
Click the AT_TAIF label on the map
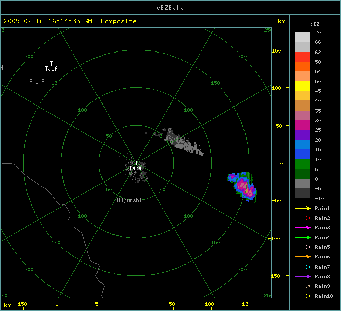pyautogui.click(x=40, y=81)
